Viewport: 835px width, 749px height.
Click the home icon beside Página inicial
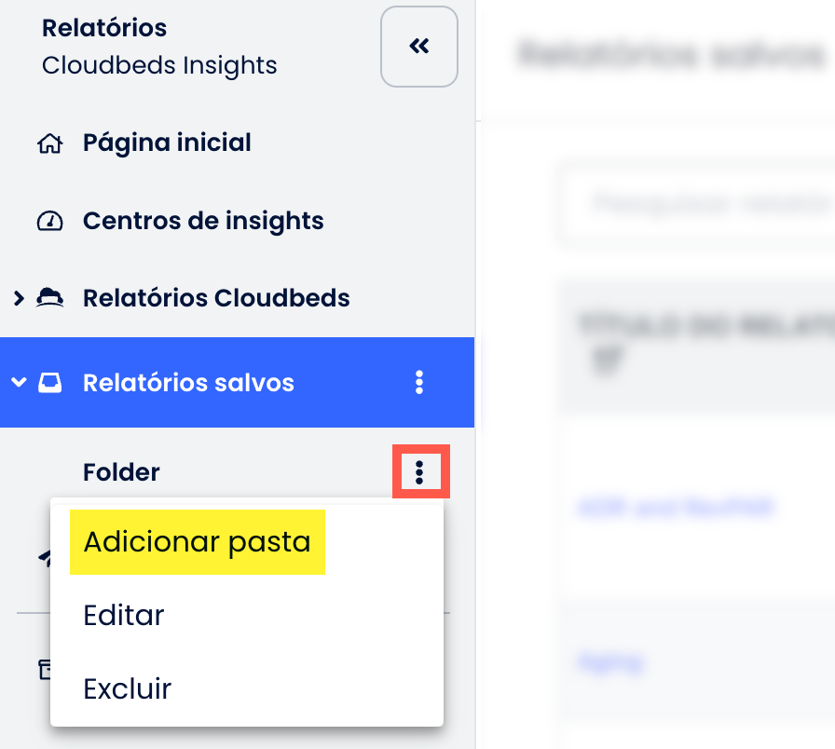[49, 143]
